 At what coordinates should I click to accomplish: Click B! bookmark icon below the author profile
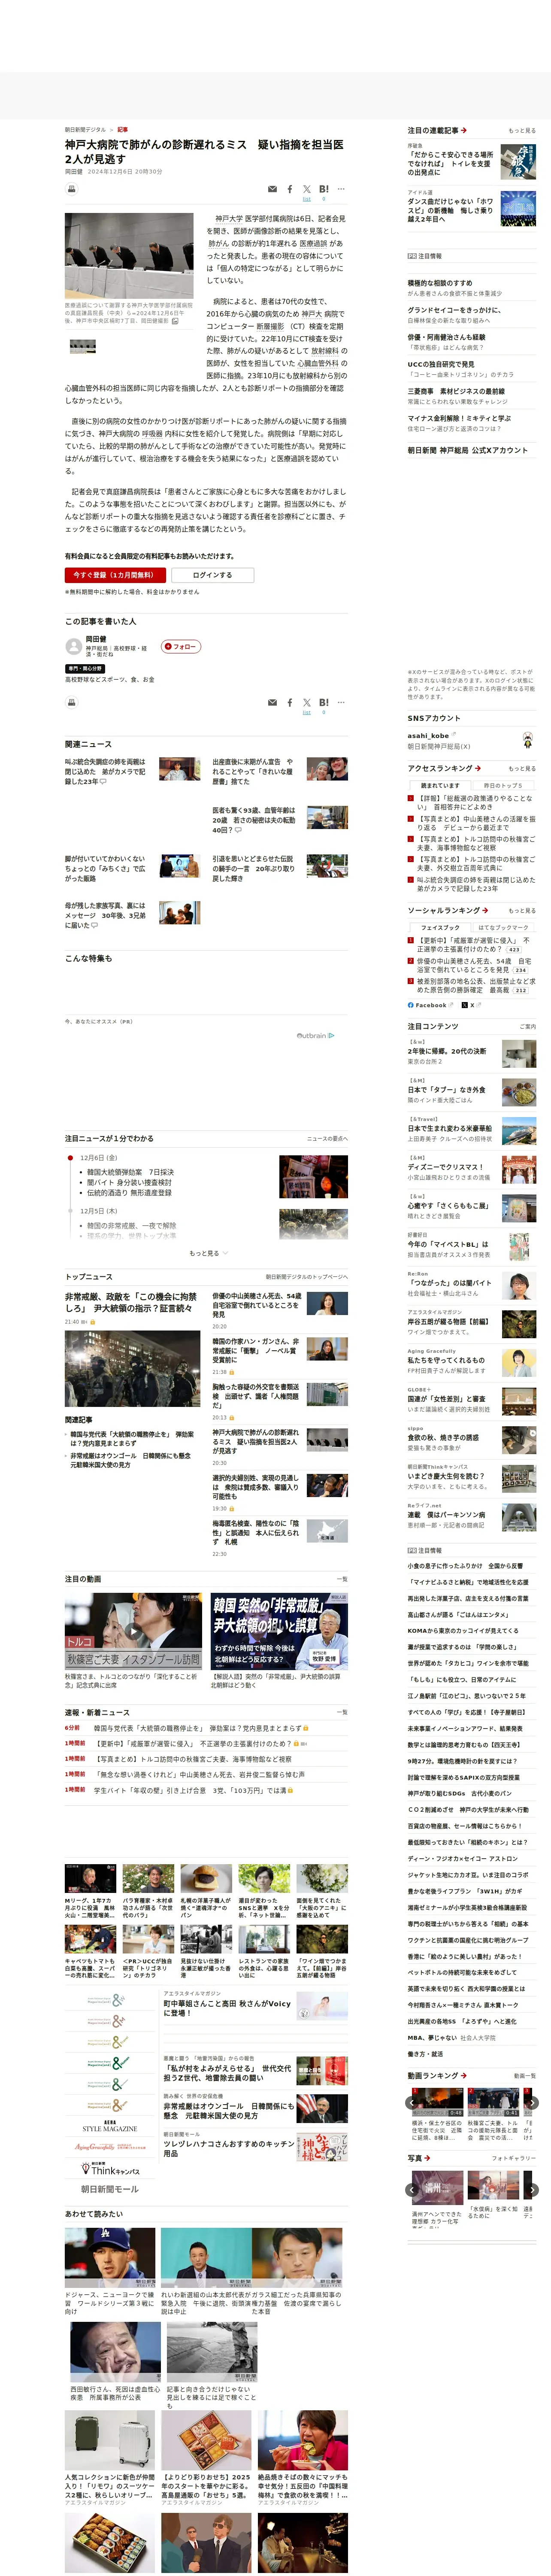coord(323,702)
